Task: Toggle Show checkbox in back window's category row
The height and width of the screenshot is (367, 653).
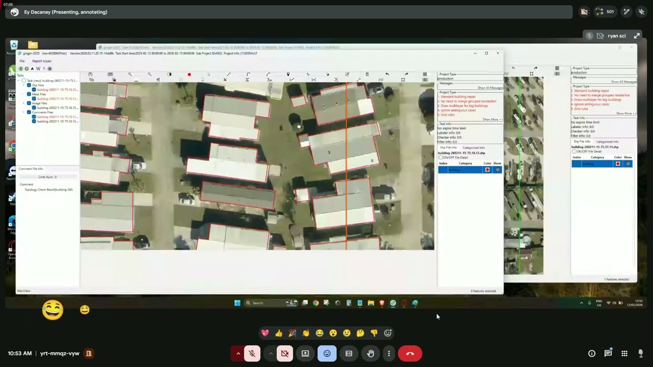Action: tap(628, 164)
